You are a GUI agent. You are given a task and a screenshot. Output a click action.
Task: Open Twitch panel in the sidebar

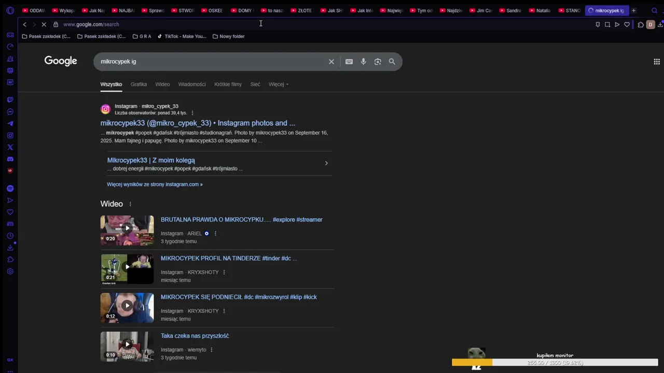coord(10,99)
